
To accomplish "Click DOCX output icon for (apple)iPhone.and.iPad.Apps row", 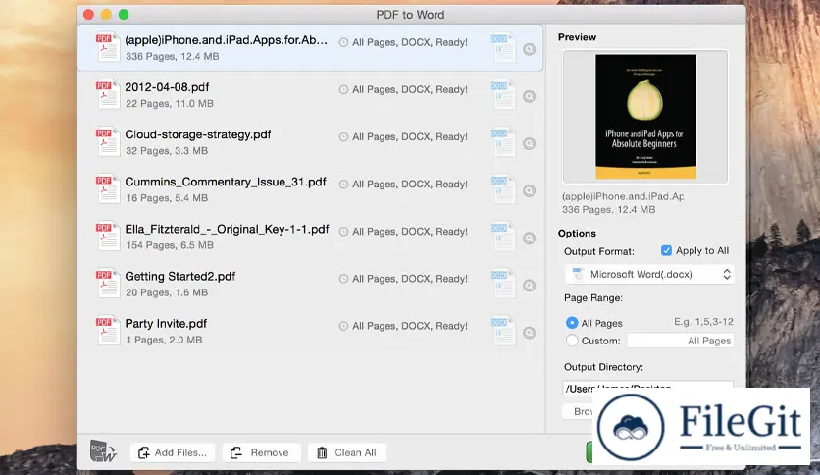I will [503, 48].
